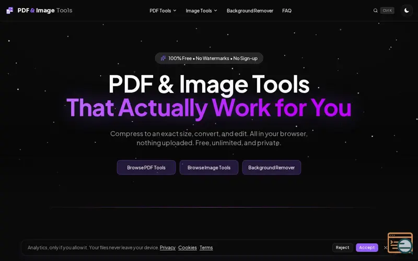Go to the FAQ page
The height and width of the screenshot is (261, 418).
(287, 10)
